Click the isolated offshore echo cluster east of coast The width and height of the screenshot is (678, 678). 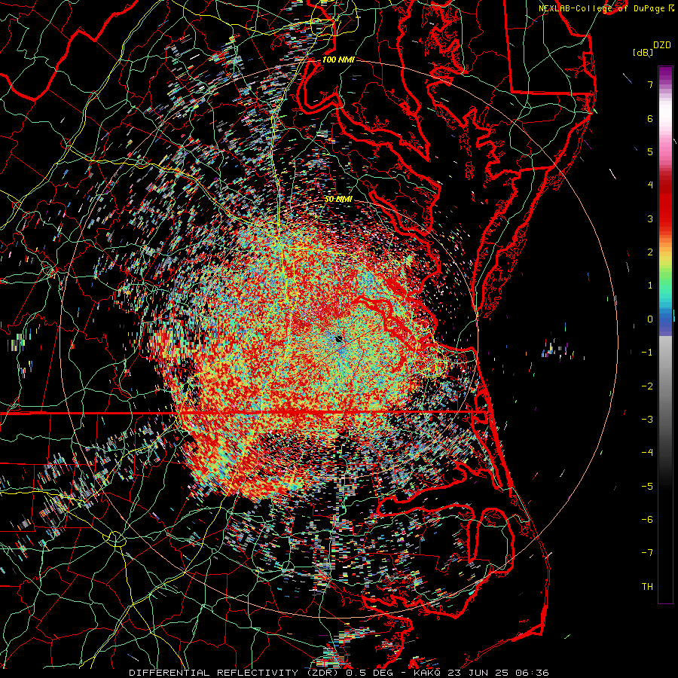click(557, 348)
